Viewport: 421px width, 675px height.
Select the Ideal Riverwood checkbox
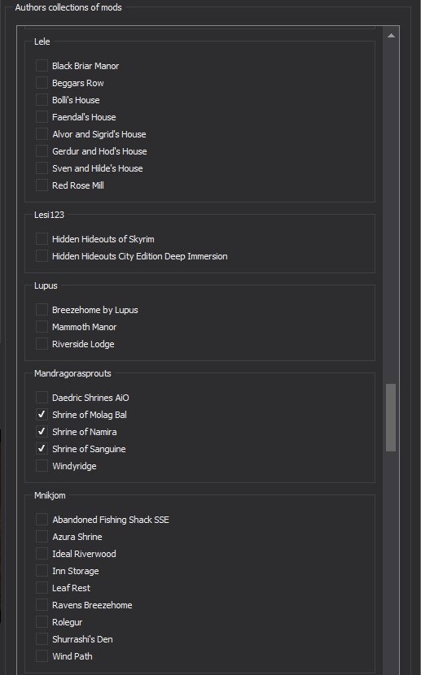point(42,554)
